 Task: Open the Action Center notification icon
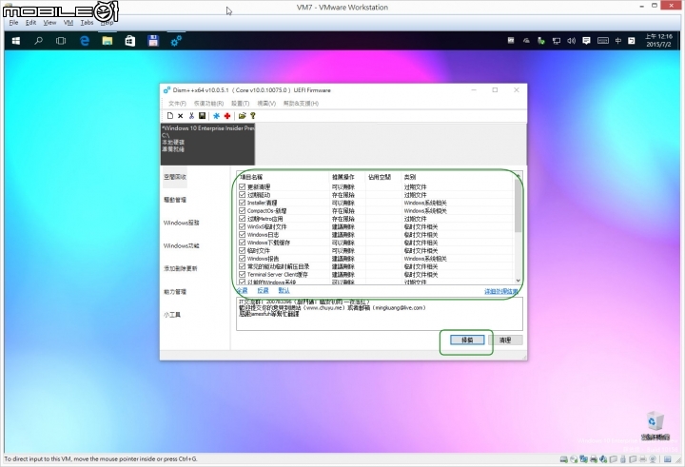pos(586,41)
